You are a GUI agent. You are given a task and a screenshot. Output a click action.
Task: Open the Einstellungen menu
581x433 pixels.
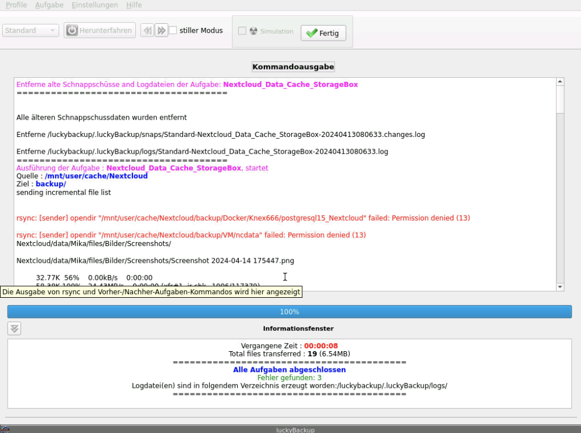(x=95, y=5)
